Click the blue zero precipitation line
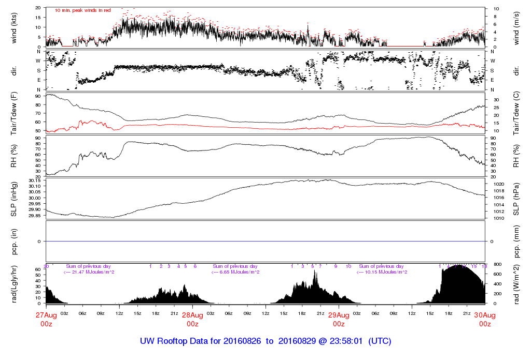 coord(265,242)
